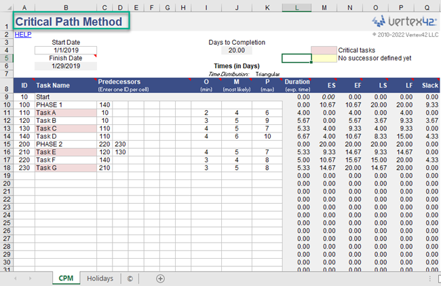Select column L header
Screen dimensions: 441x286
tap(296, 6)
